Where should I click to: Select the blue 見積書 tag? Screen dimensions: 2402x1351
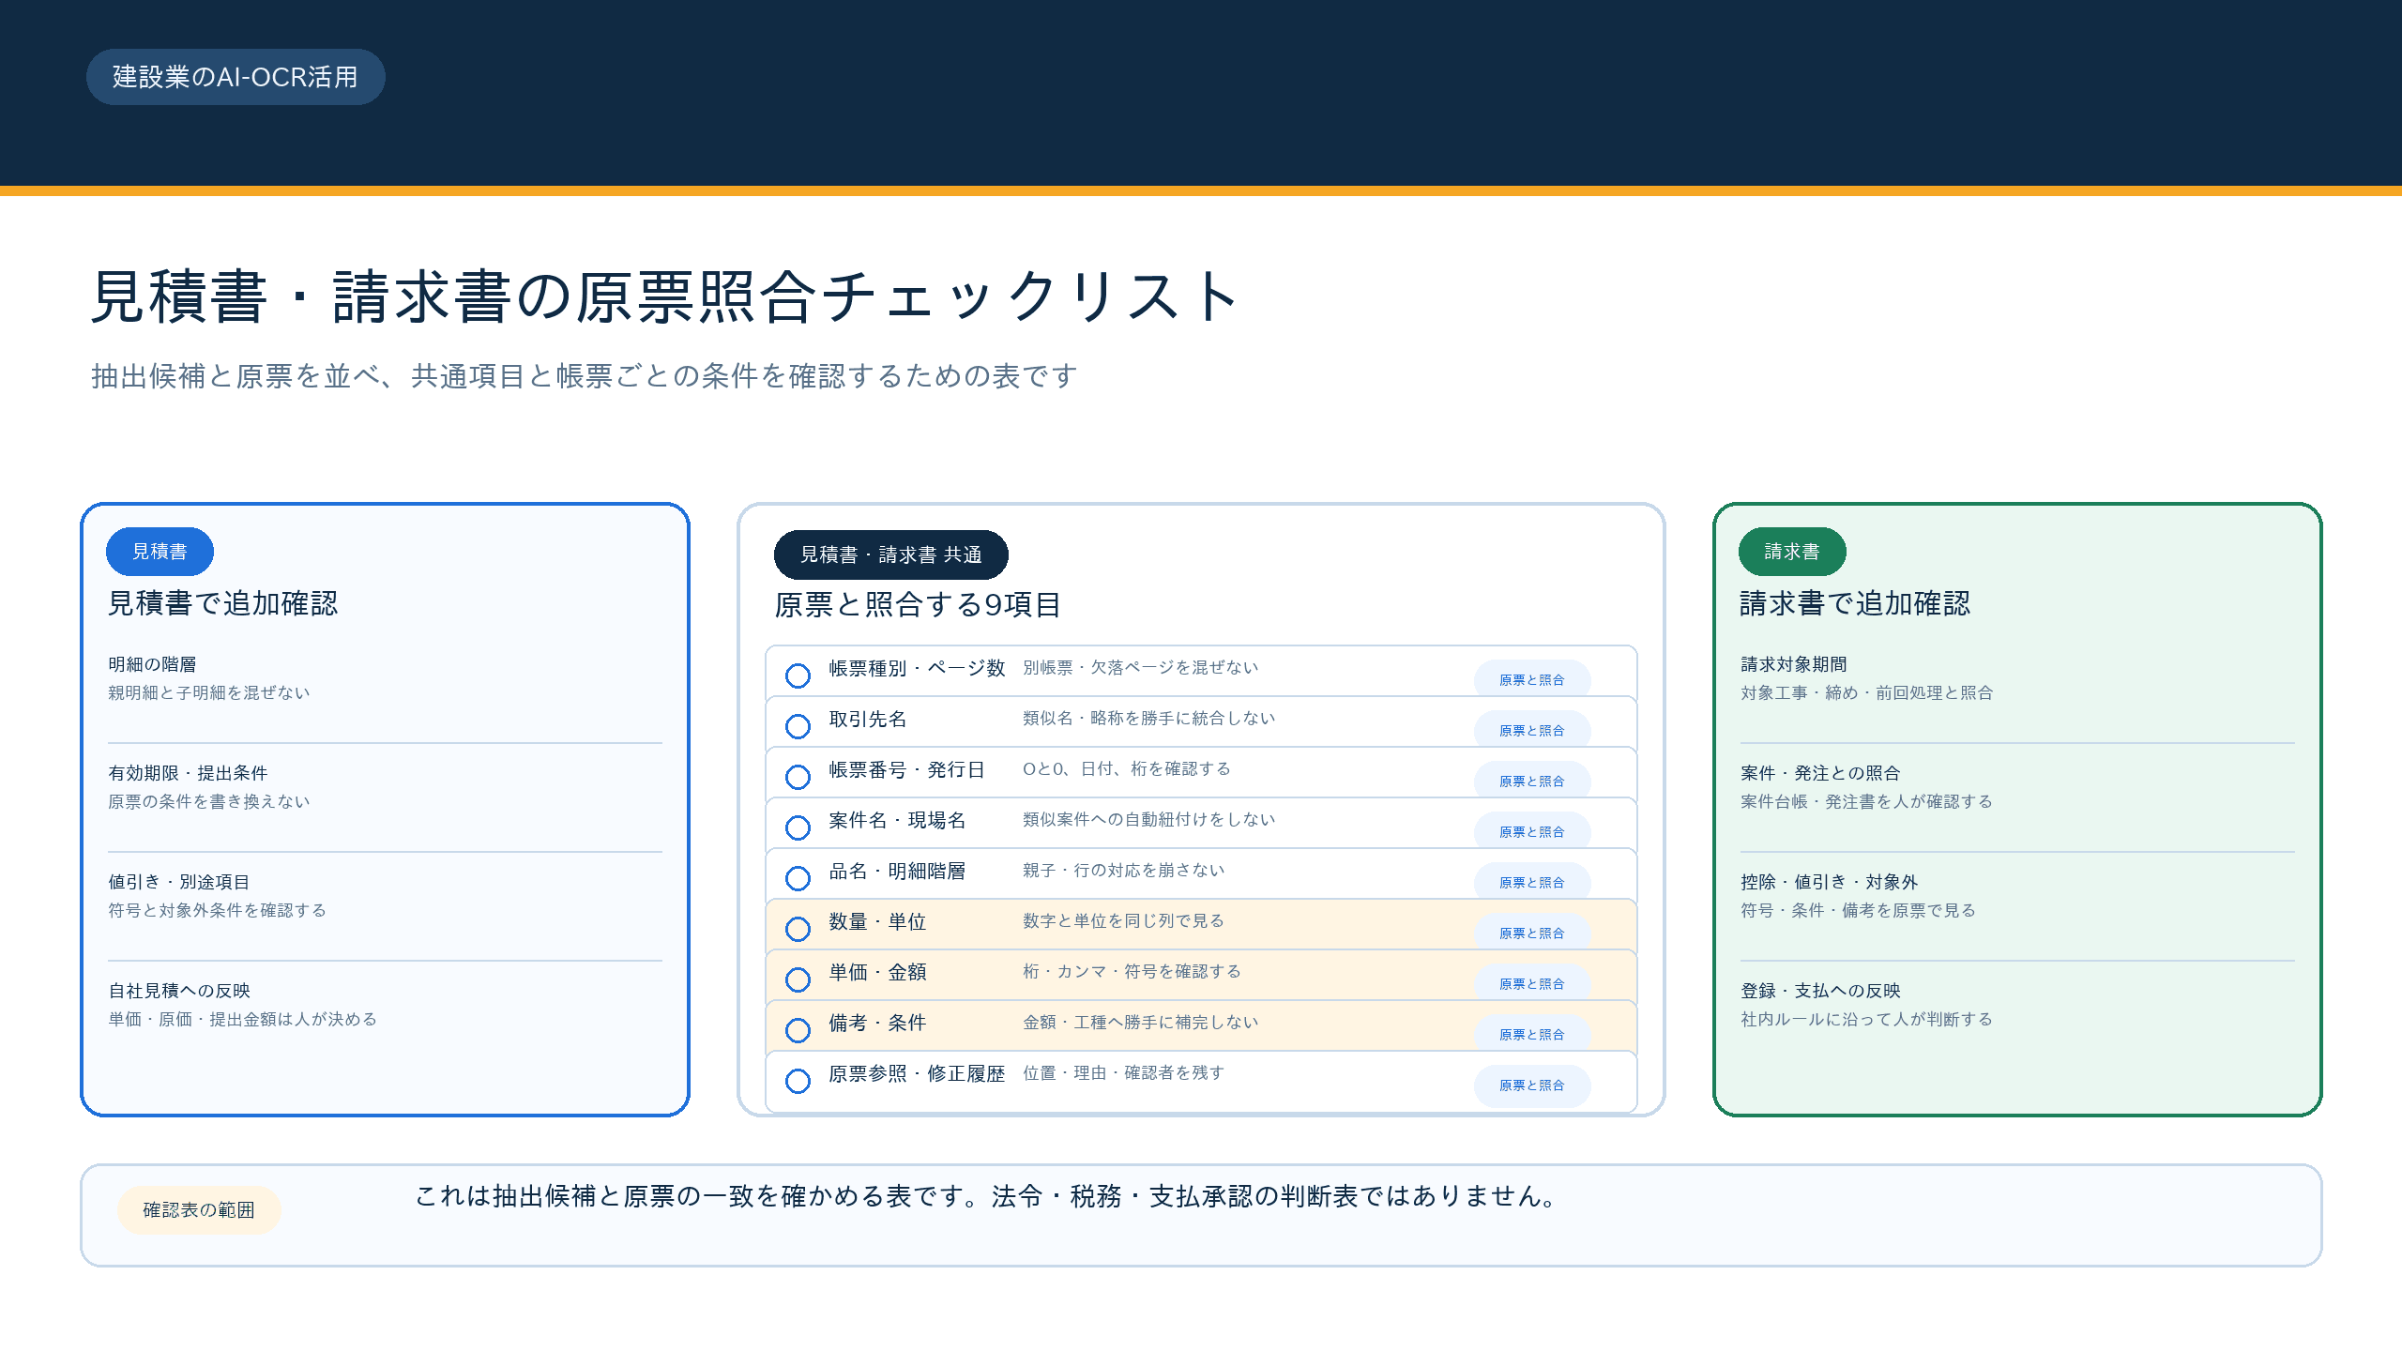[x=160, y=552]
